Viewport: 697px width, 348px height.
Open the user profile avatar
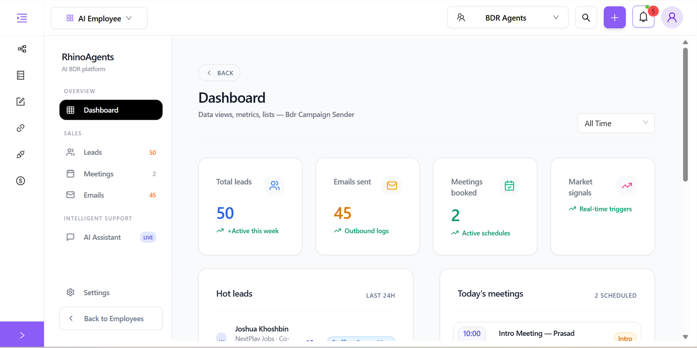pyautogui.click(x=672, y=17)
